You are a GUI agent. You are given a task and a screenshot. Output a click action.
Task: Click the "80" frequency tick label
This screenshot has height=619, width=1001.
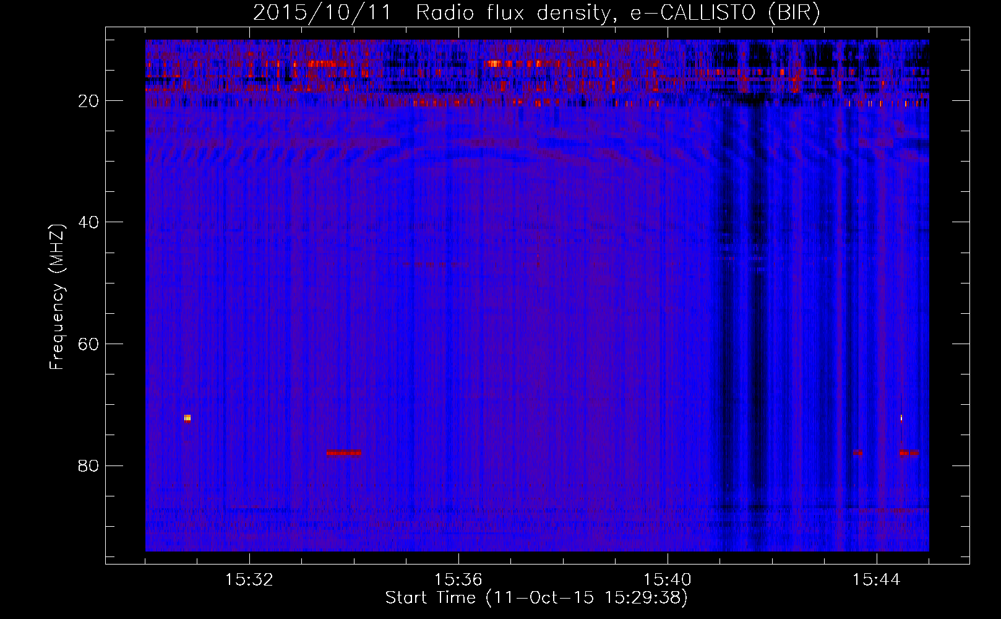point(89,465)
